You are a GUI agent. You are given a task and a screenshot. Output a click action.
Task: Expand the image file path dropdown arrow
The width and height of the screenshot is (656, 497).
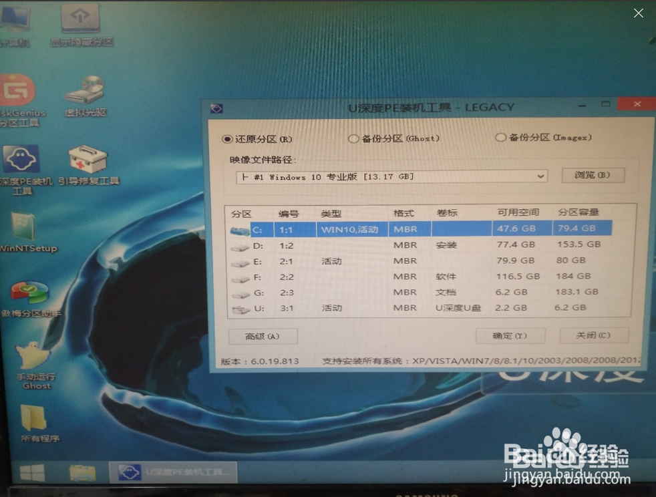(x=540, y=176)
